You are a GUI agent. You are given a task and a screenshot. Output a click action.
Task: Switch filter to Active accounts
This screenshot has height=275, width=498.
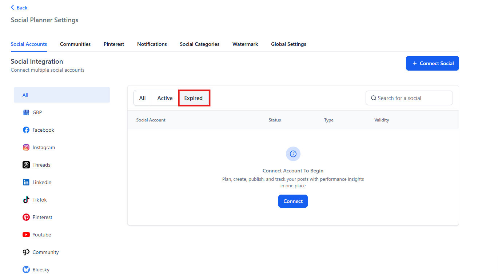165,98
